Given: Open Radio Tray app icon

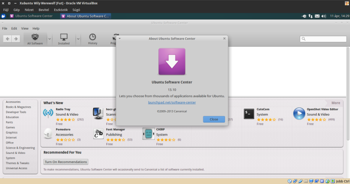Looking at the screenshot, I should pos(48,113).
